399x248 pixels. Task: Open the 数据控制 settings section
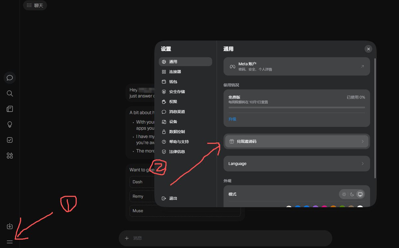(185, 131)
